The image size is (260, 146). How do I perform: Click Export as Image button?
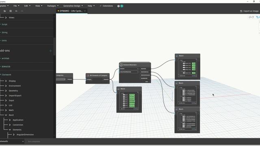(249, 11)
